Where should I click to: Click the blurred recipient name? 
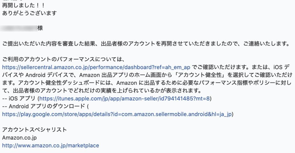click(x=19, y=28)
